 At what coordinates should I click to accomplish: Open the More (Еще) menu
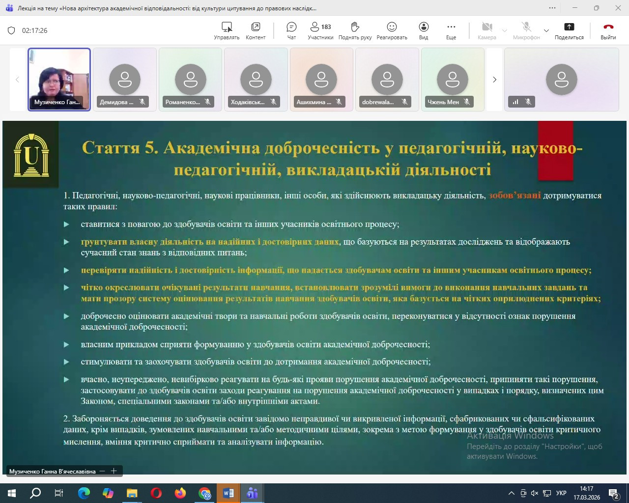tap(451, 30)
